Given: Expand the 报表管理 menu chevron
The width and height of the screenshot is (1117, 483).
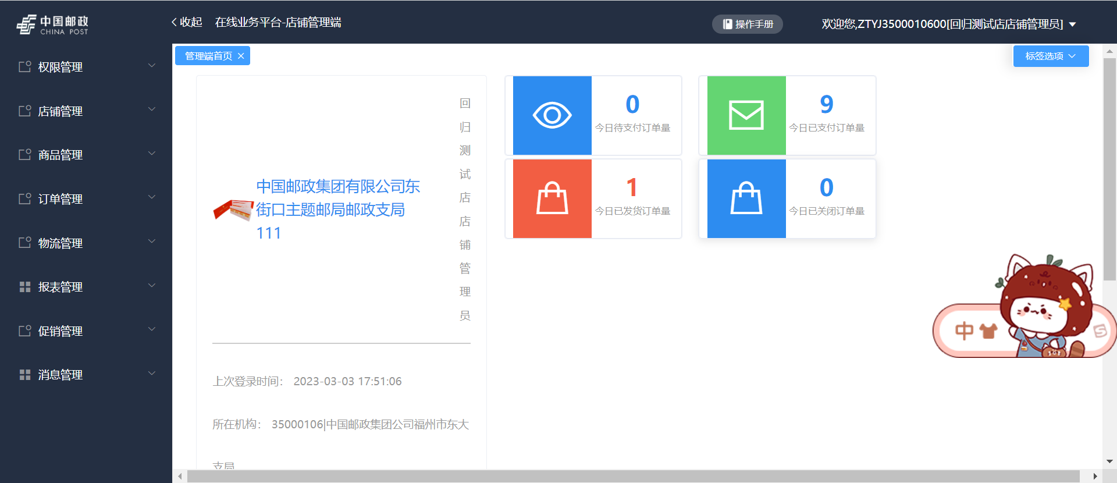Looking at the screenshot, I should pyautogui.click(x=152, y=285).
